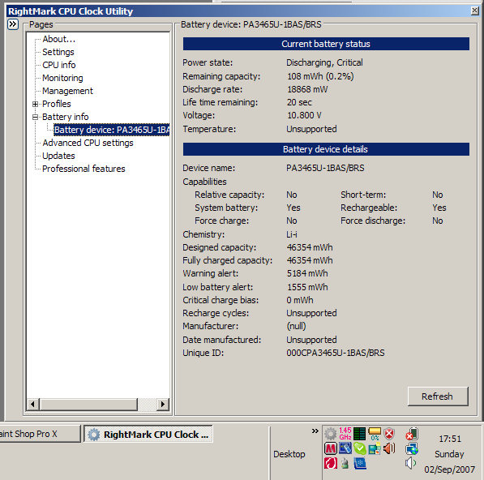
Task: Click the chemistry value Li-i
Action: tap(292, 234)
